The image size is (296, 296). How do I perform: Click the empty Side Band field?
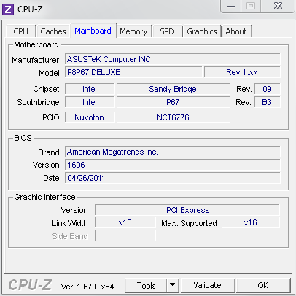(x=125, y=235)
